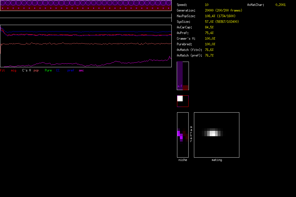Click the first purple circle in the top strip
296x197 pixels.
[3, 3]
